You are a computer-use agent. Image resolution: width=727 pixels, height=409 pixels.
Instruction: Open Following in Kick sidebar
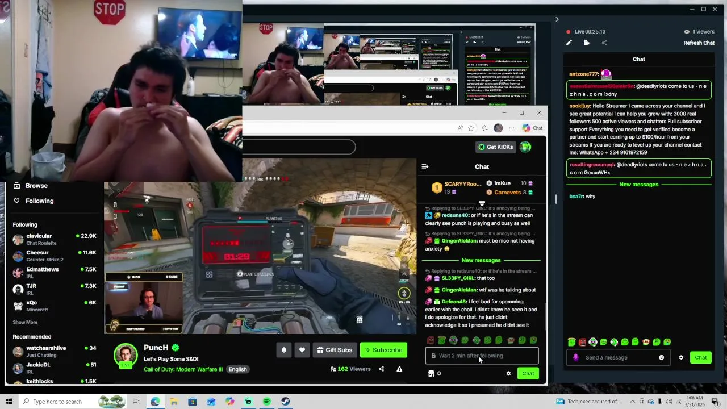coord(34,201)
